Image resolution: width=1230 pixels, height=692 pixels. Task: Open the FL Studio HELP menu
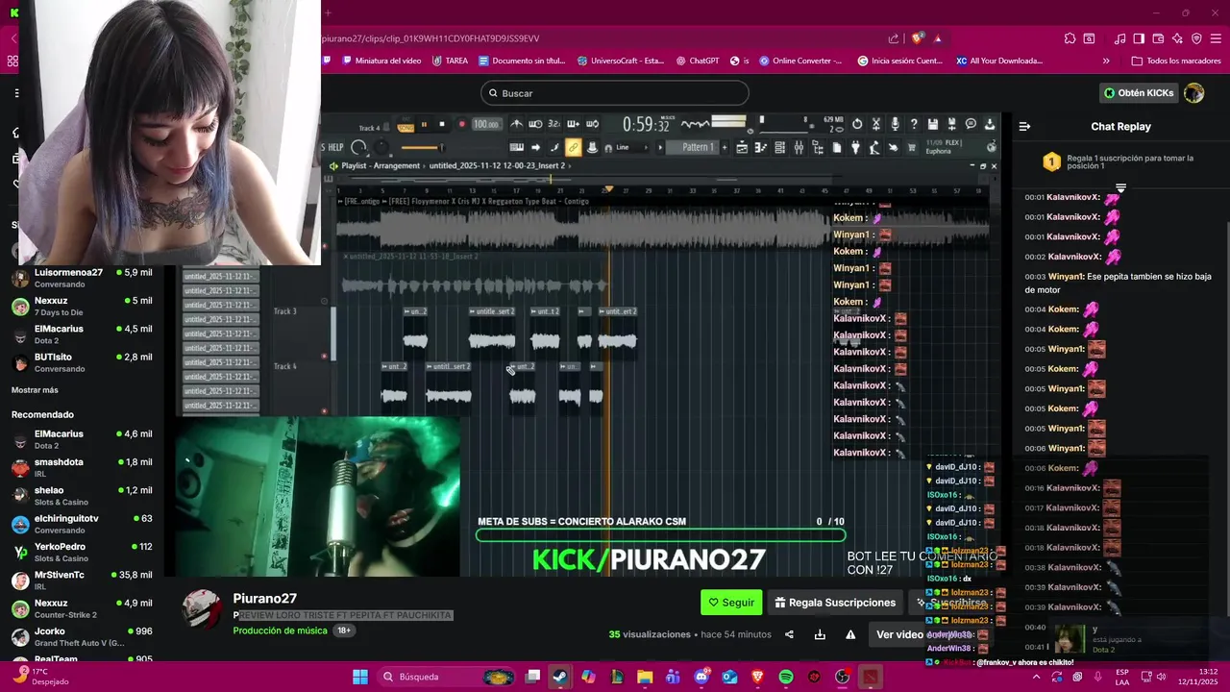[x=333, y=147]
